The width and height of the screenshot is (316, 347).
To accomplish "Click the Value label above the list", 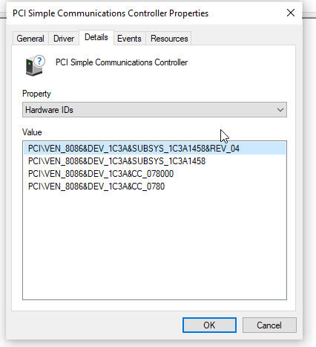I will click(32, 132).
